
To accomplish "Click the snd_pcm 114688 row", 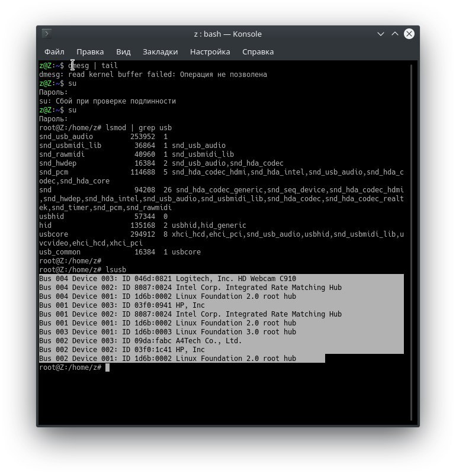I will click(x=221, y=176).
